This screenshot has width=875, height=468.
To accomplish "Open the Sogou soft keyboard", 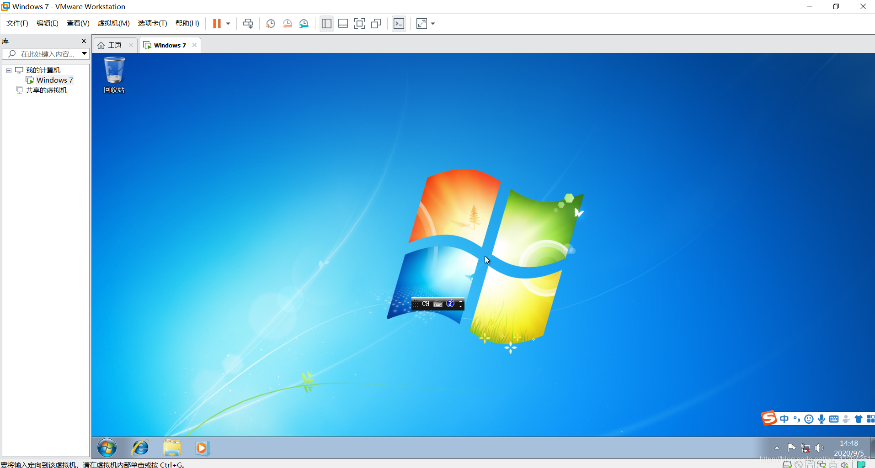I will click(834, 419).
